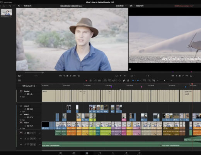Click the Overwrite Clip edit icon

[109, 81]
